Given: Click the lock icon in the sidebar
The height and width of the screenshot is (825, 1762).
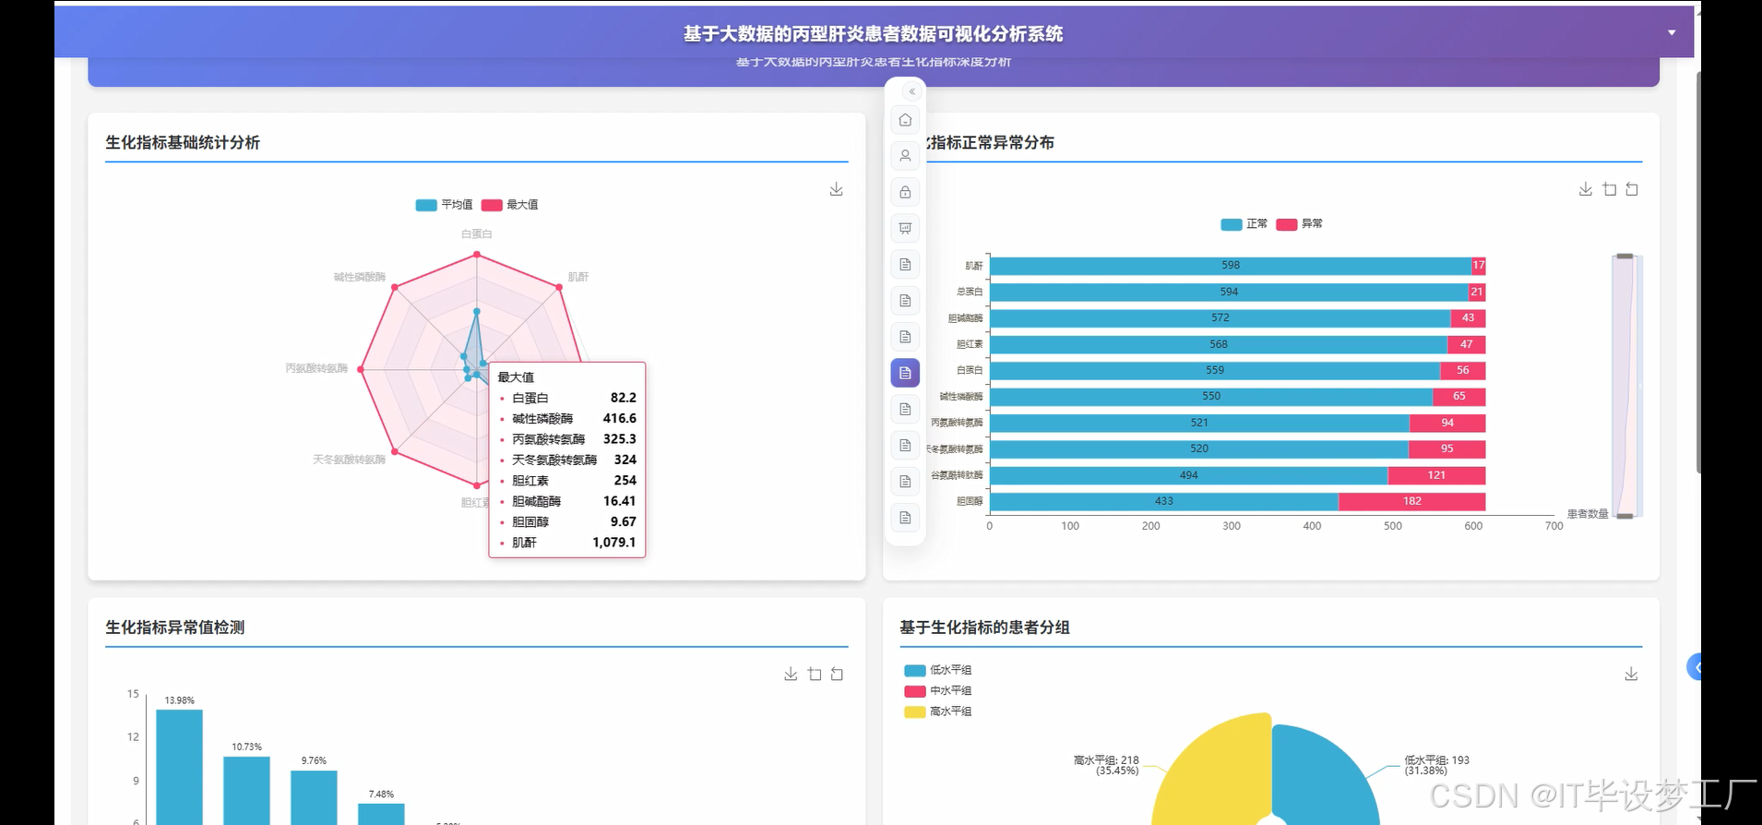Looking at the screenshot, I should point(905,192).
